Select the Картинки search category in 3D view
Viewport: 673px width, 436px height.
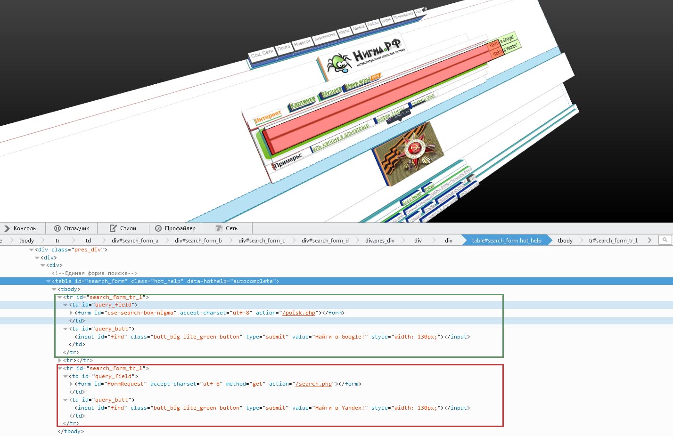tap(303, 102)
